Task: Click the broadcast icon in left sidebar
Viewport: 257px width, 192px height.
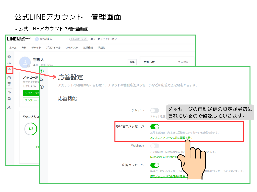Action: (9, 57)
